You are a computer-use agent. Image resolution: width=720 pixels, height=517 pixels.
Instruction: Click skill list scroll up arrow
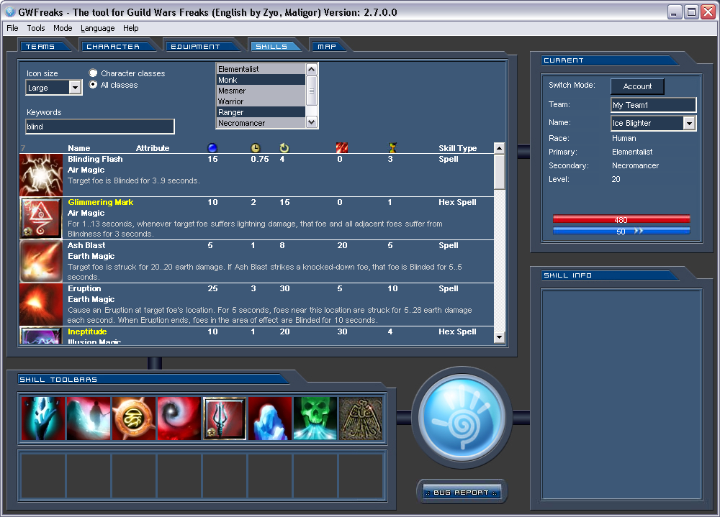(x=499, y=147)
